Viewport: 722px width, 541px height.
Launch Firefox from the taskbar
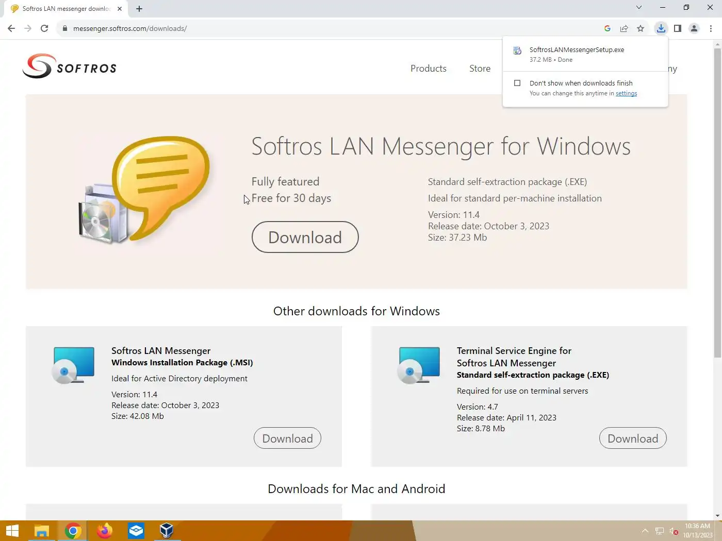point(105,531)
